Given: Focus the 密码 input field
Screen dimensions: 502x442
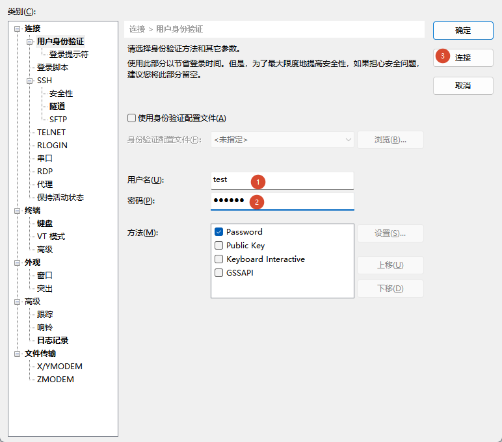Looking at the screenshot, I should (282, 201).
